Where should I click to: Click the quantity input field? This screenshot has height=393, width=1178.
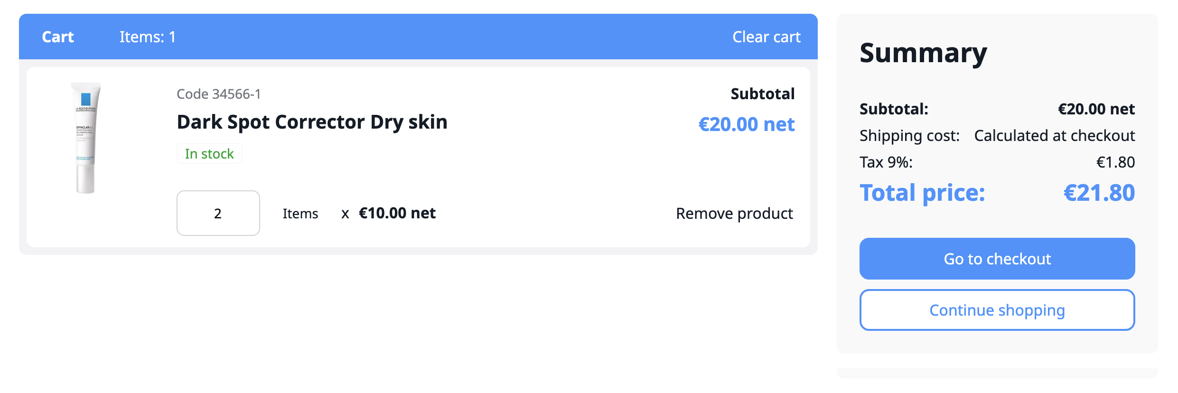[218, 214]
